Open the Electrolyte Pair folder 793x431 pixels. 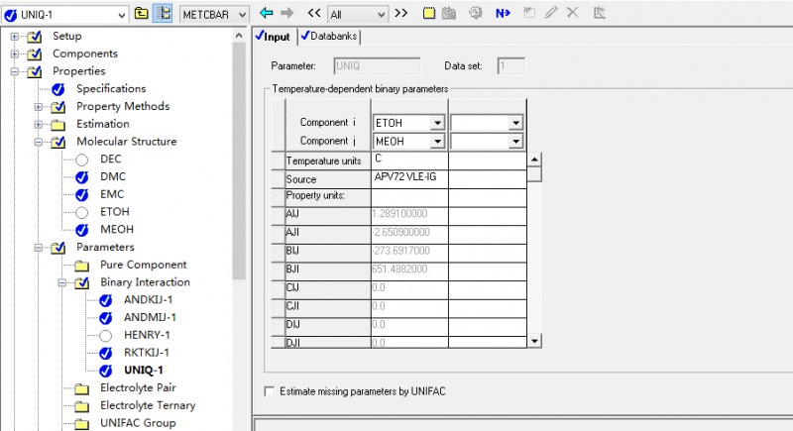tap(138, 388)
